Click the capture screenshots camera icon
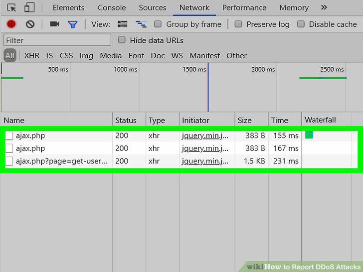Screen dimensions: 363x272 (54, 24)
